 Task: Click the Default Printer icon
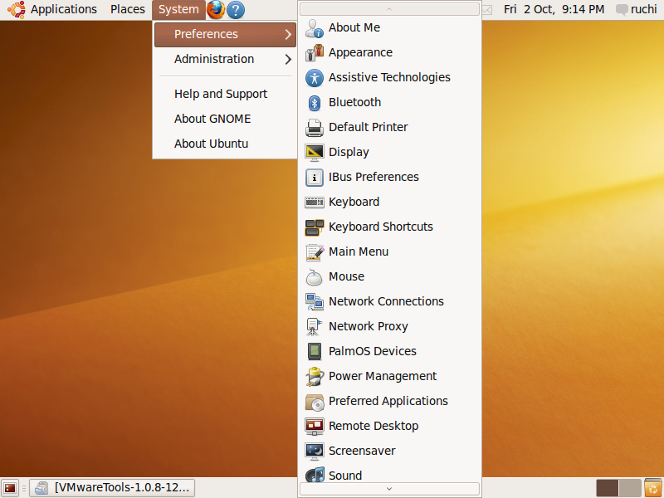coord(315,128)
